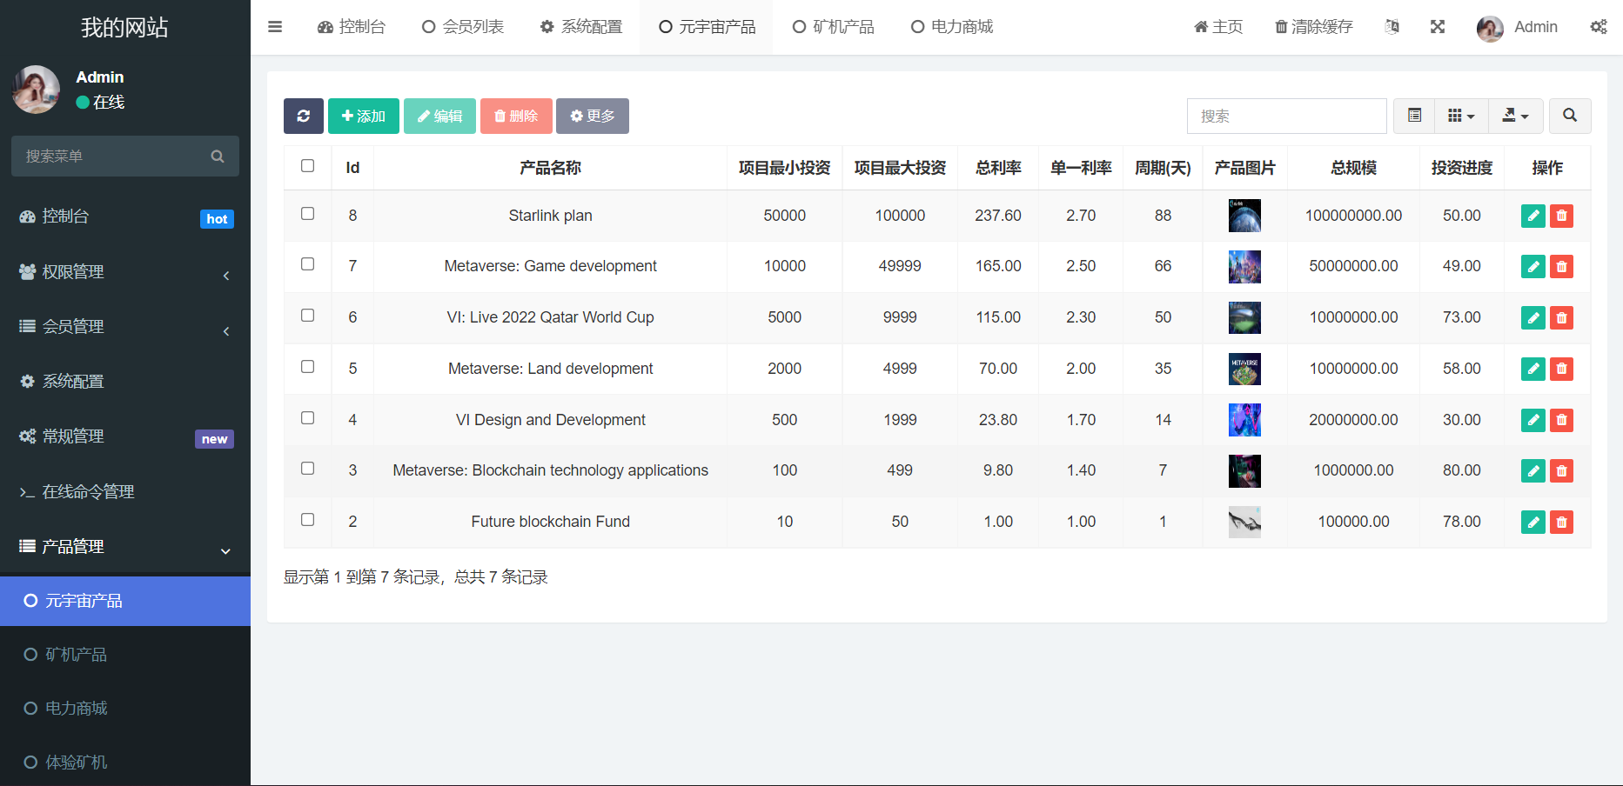Delete Metaverse: Land development row
This screenshot has width=1623, height=786.
[x=1562, y=369]
